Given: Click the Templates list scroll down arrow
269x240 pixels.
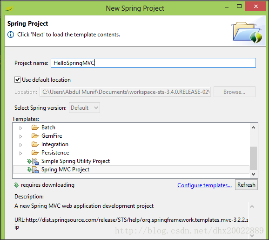Looking at the screenshot, I should click(x=253, y=174).
